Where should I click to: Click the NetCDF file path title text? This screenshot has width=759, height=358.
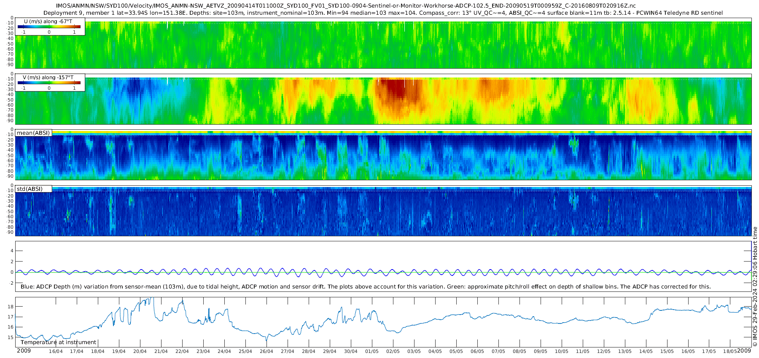coord(346,6)
